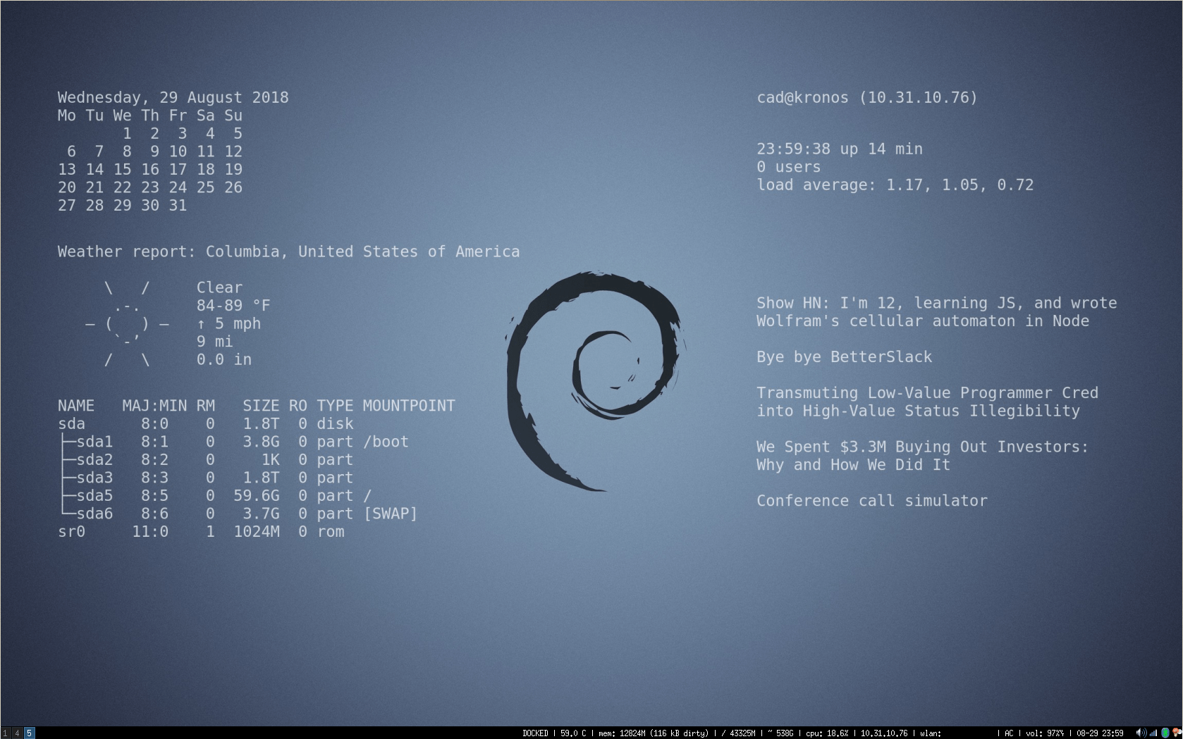Click the sda1 partition name
1183x739 pixels.
pyautogui.click(x=94, y=442)
